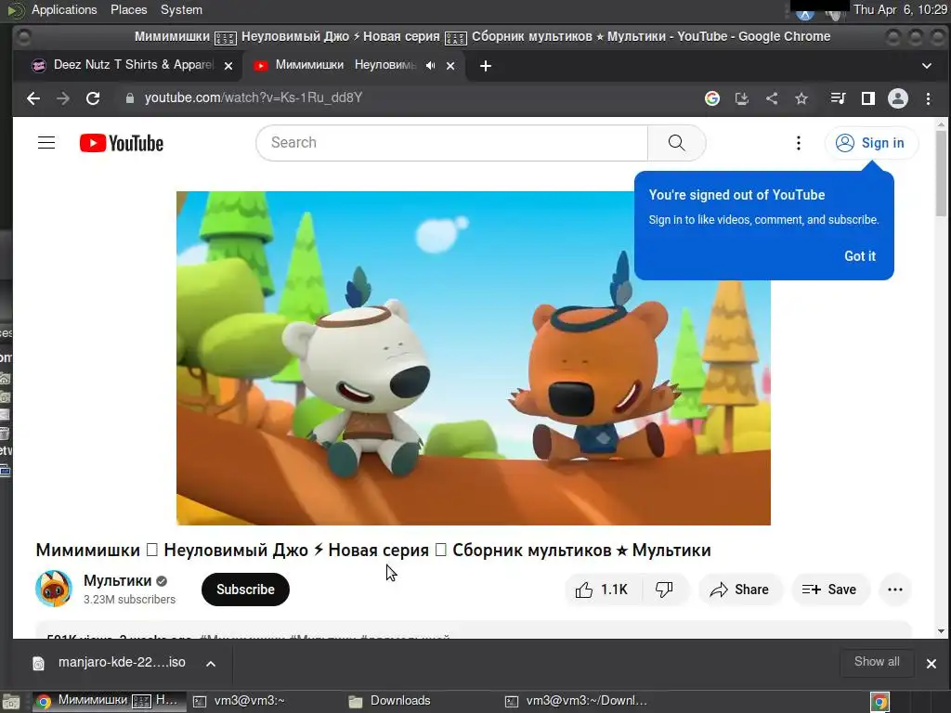Go to YouTube home via logo

(x=122, y=143)
